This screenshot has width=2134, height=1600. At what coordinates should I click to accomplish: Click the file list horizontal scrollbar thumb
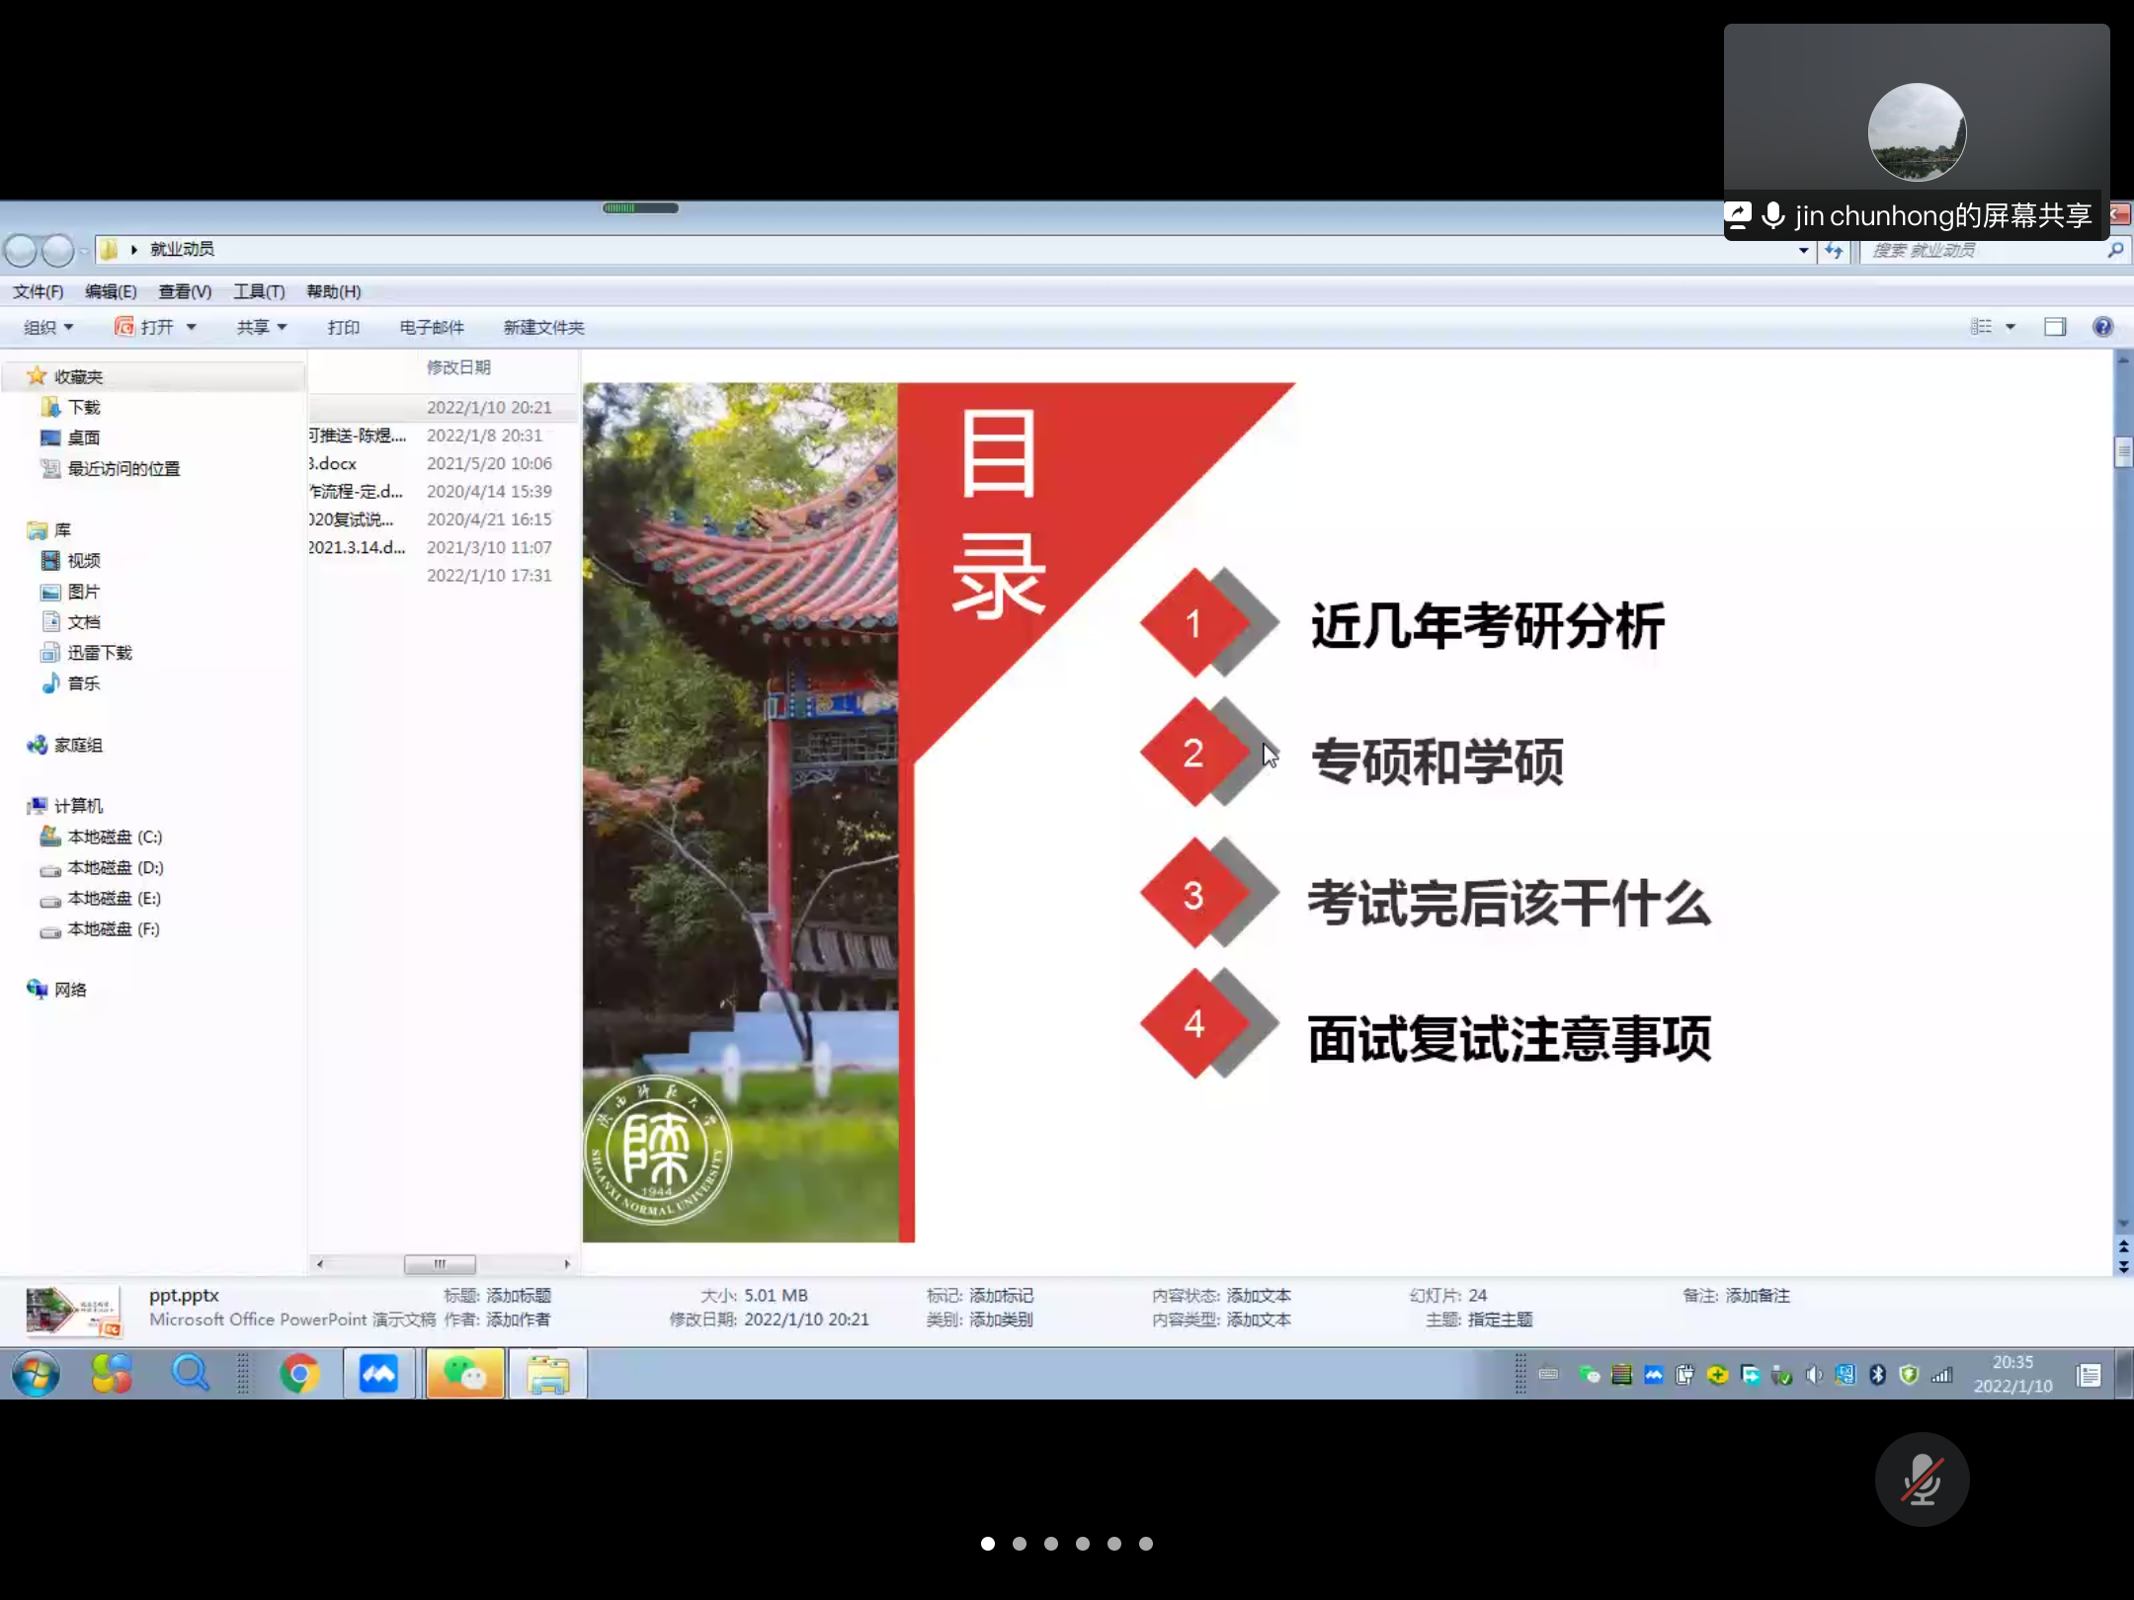point(440,1264)
